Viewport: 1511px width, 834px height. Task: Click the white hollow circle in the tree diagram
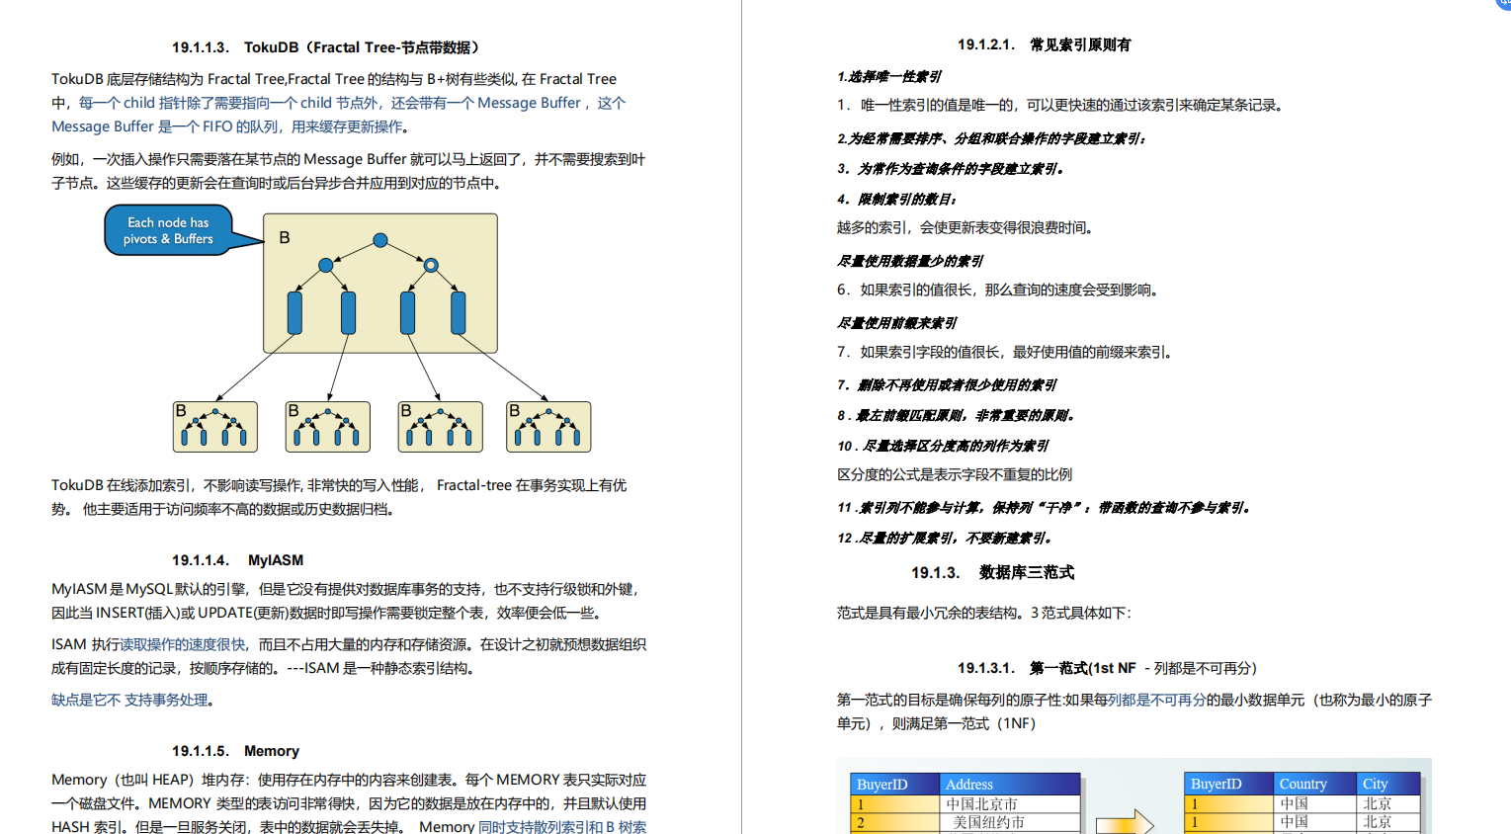429,264
